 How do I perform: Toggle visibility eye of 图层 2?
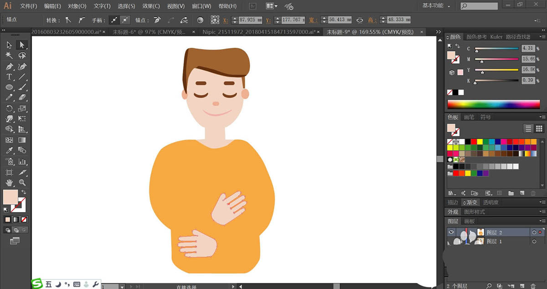pyautogui.click(x=451, y=232)
